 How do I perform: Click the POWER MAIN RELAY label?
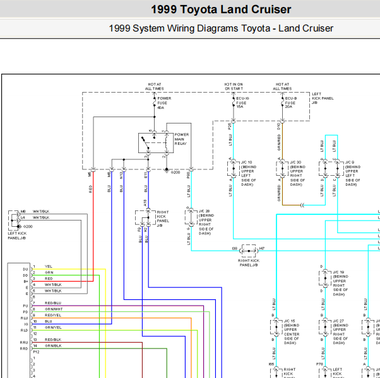[182, 139]
